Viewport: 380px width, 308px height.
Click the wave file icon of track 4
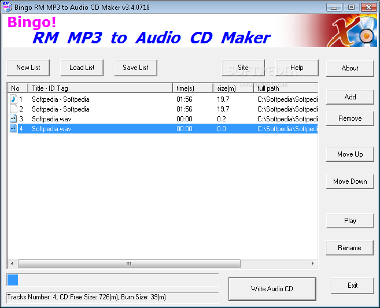coord(13,129)
